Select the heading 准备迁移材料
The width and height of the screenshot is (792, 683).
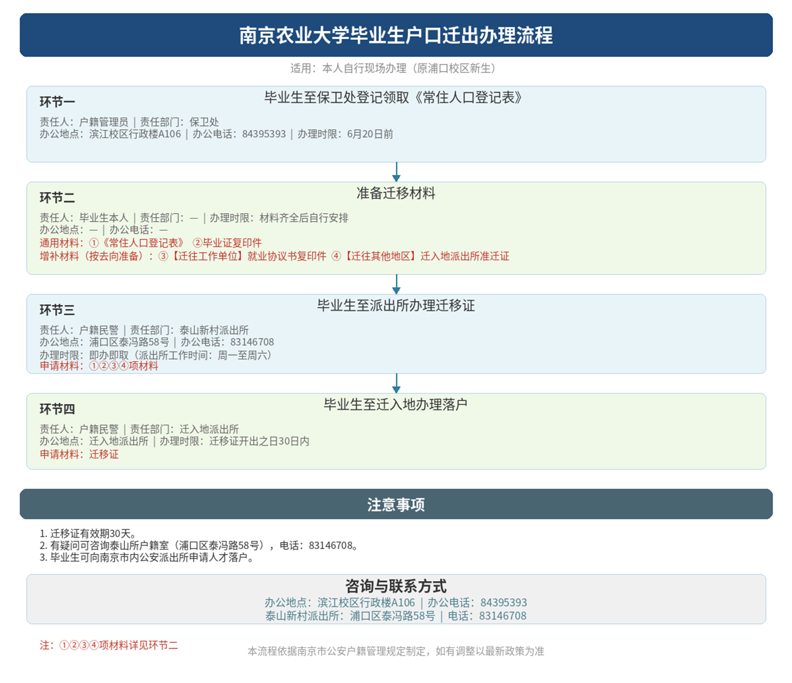pos(396,193)
